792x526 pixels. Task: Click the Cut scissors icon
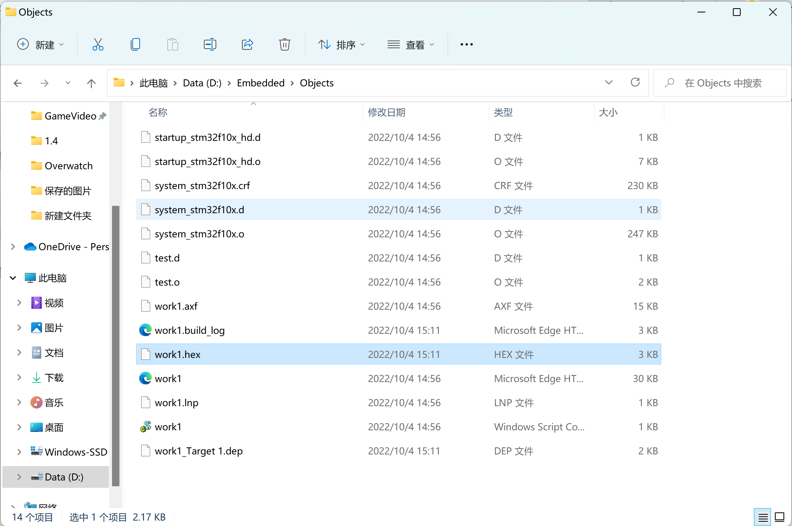[98, 44]
